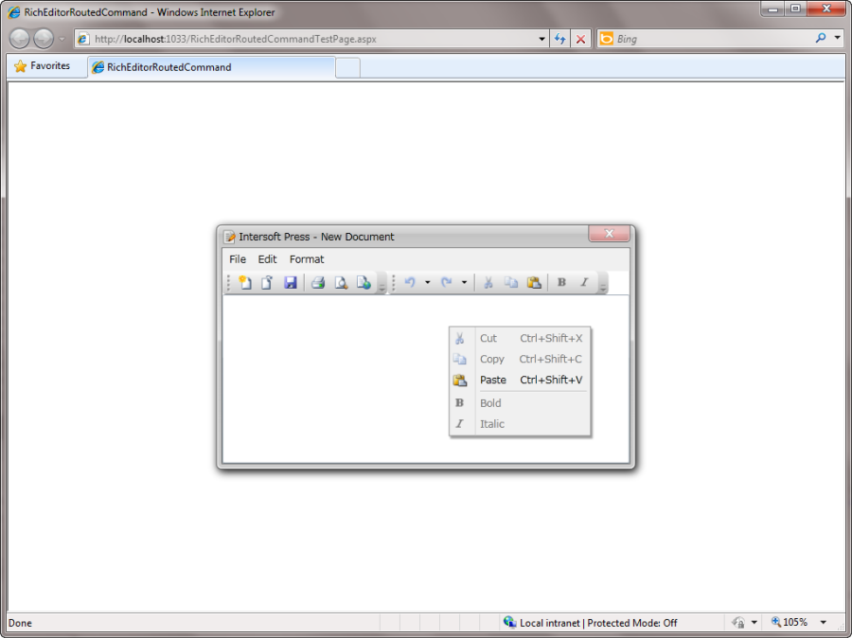852x638 pixels.
Task: Click the Undo arrow icon
Action: tap(410, 282)
